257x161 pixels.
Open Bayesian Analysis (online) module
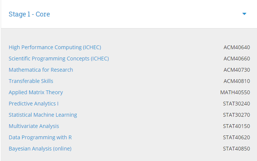[x=40, y=149]
